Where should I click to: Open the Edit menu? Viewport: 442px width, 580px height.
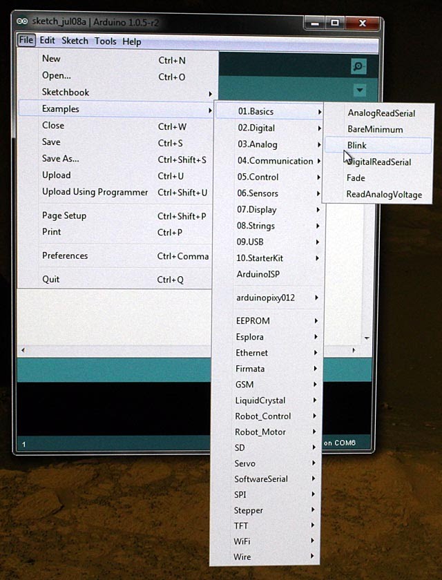(48, 40)
